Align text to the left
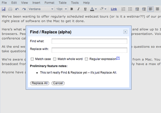161x113 pixels. 151,9
